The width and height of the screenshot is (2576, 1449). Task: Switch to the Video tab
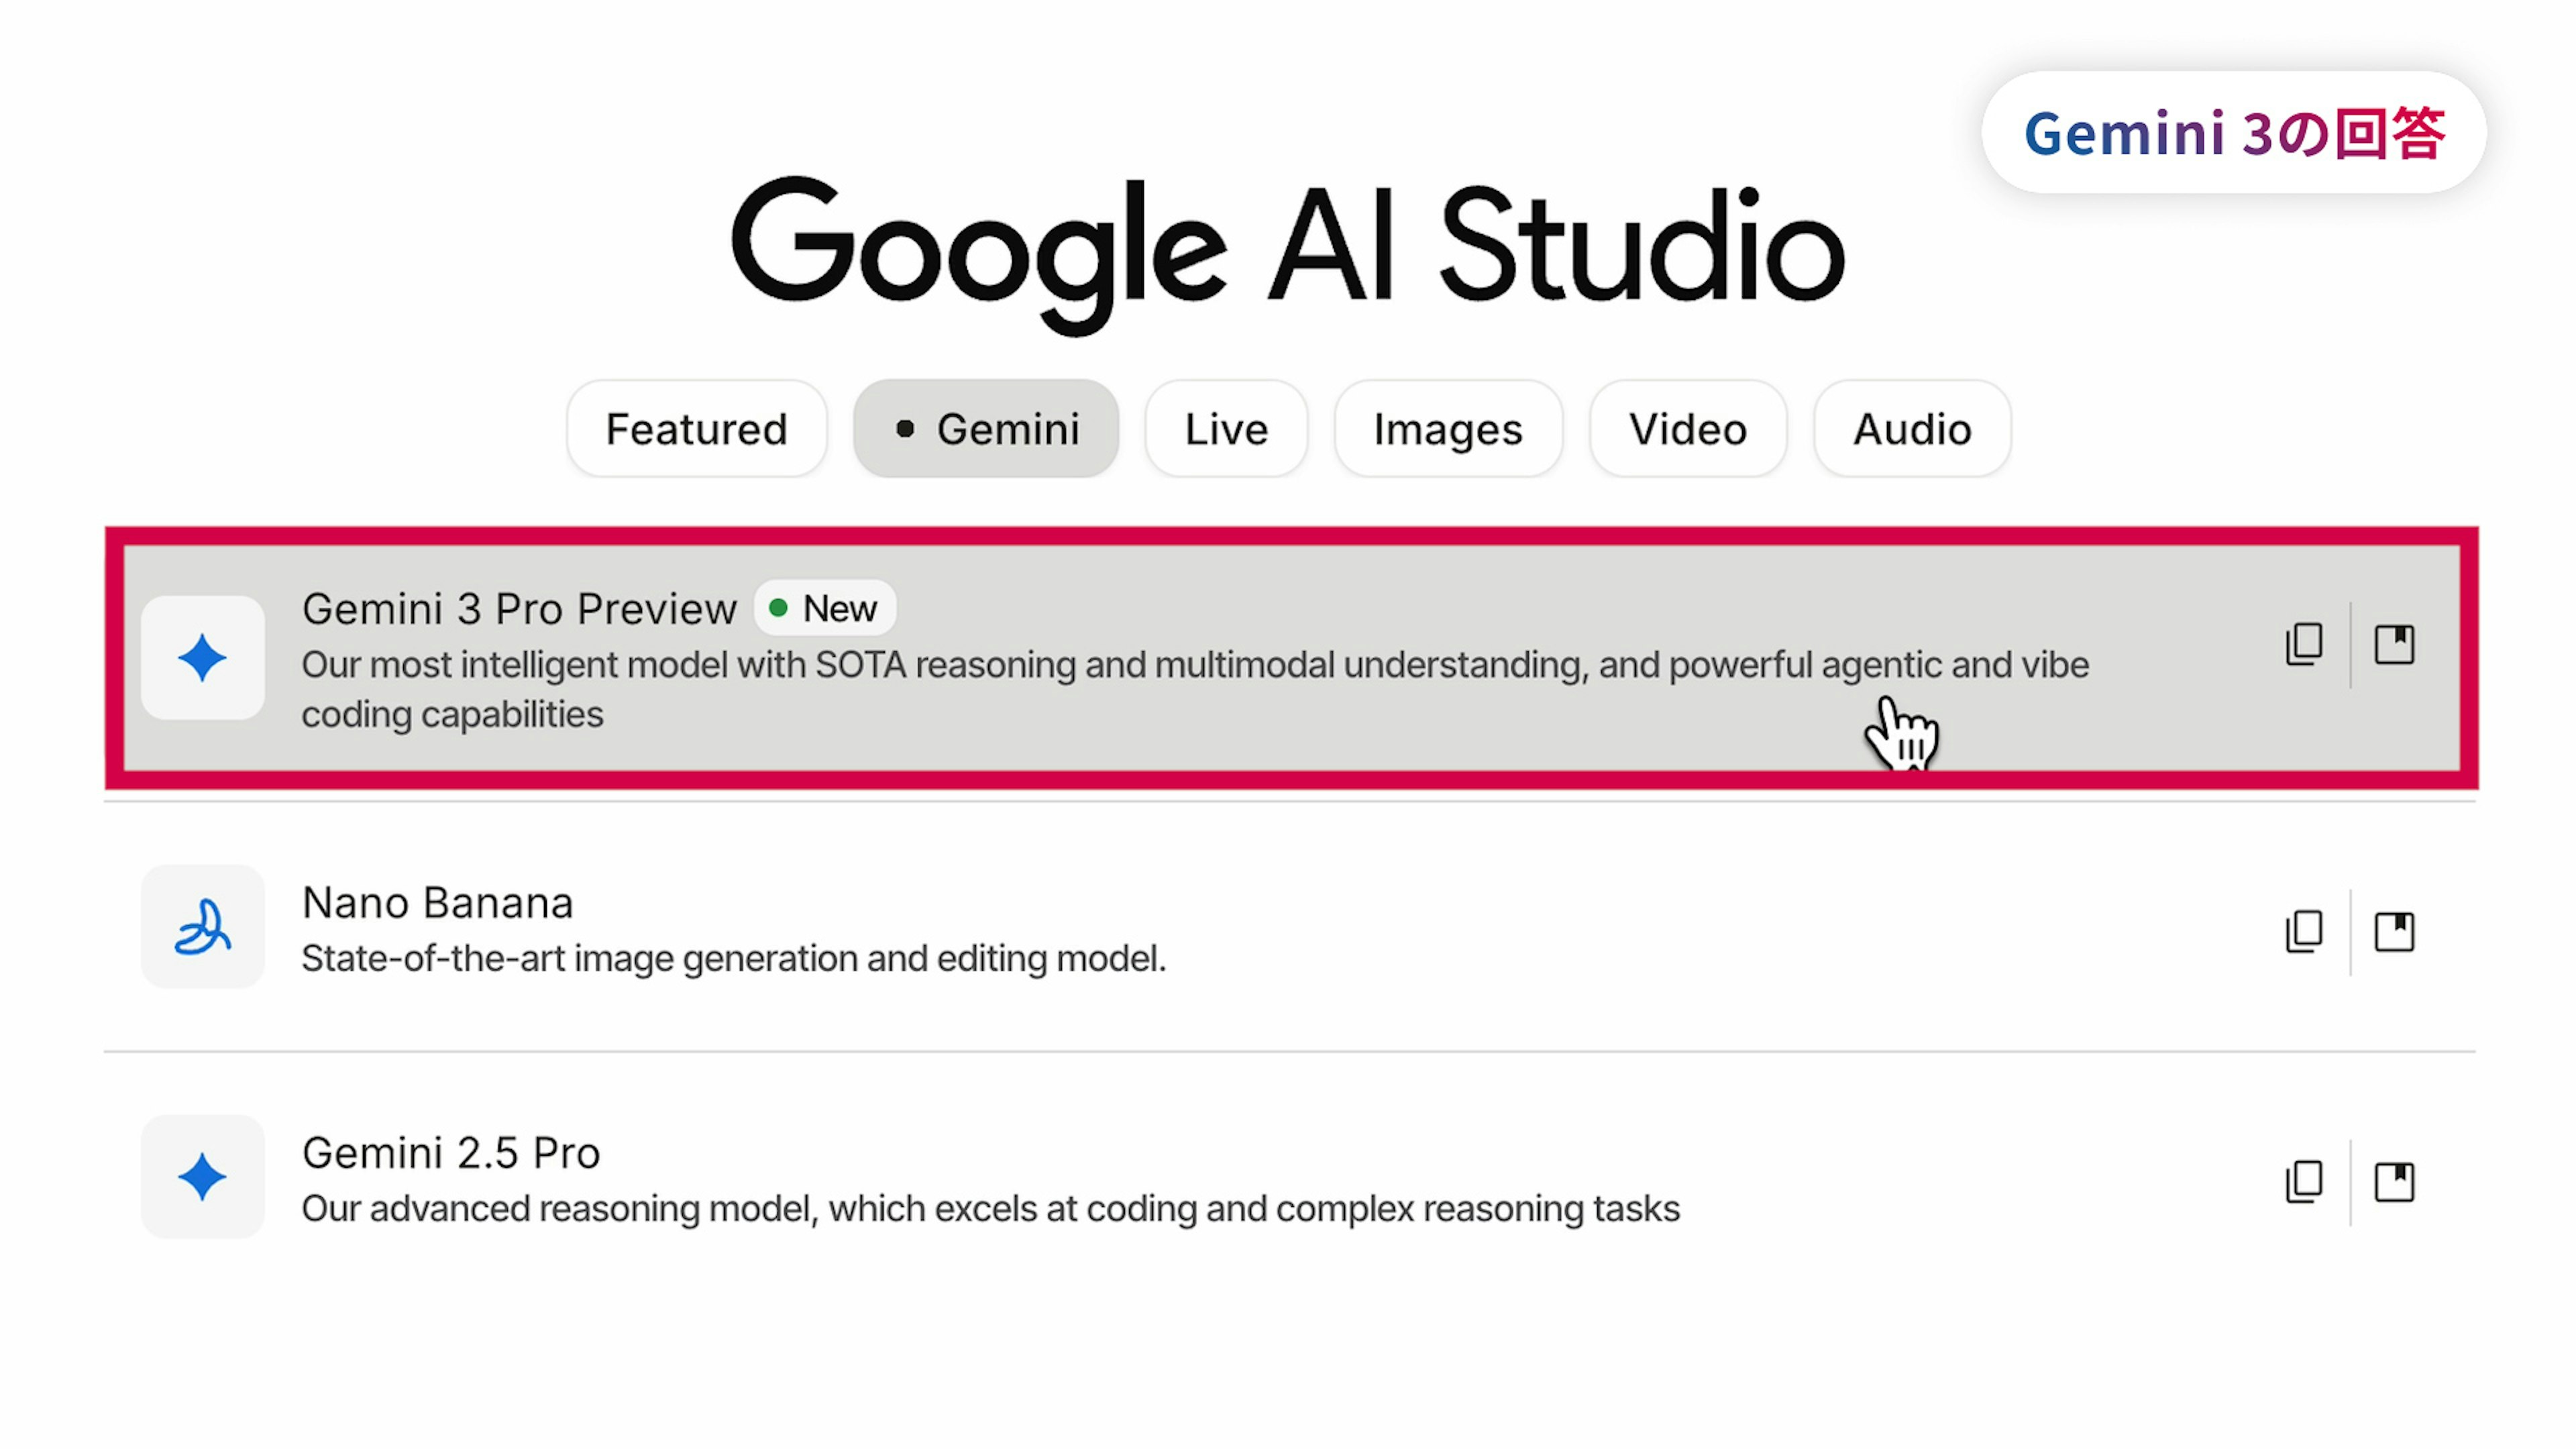click(1687, 429)
